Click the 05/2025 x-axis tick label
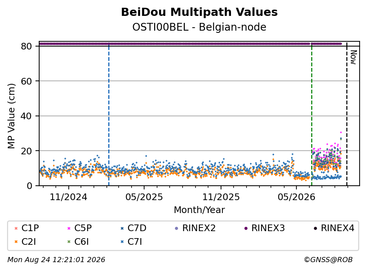Image resolution: width=367 pixels, height=271 pixels. [x=144, y=197]
